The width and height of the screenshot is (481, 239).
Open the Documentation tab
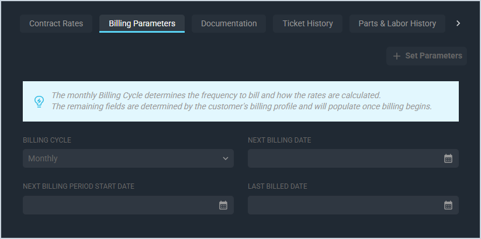[229, 24]
